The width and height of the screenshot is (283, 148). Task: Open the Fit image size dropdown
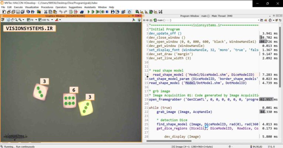36,20
